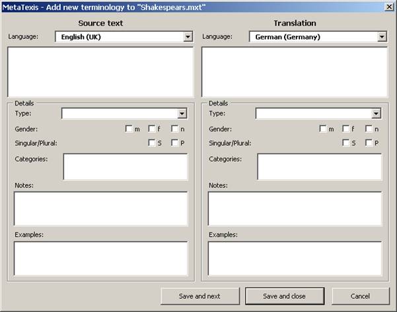Check neuter gender 'n' for source text
397x312 pixels.
pyautogui.click(x=175, y=129)
